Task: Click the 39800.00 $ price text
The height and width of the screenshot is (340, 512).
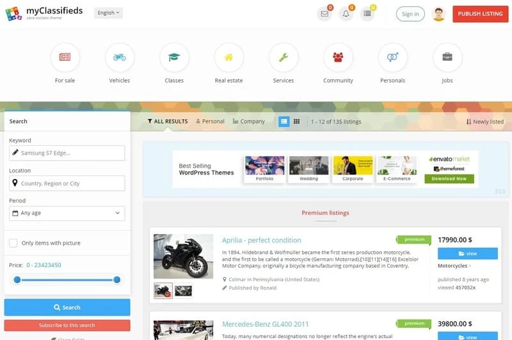Action: coord(455,323)
